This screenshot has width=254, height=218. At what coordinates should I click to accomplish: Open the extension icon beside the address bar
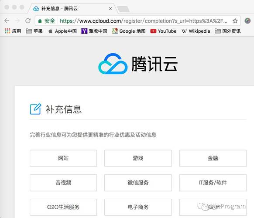click(x=247, y=21)
